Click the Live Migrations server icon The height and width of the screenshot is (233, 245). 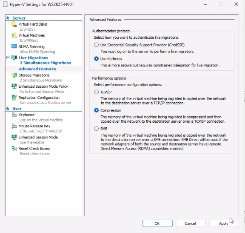14,58
